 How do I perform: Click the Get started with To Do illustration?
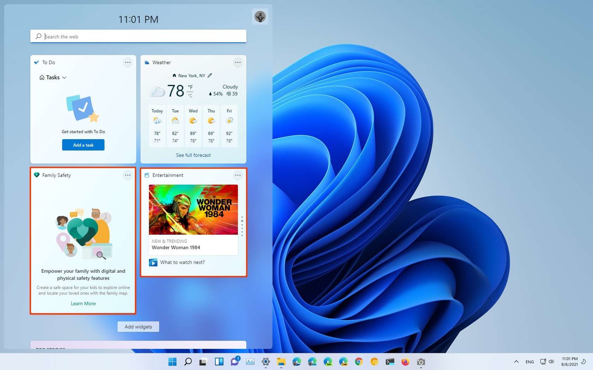coord(83,108)
